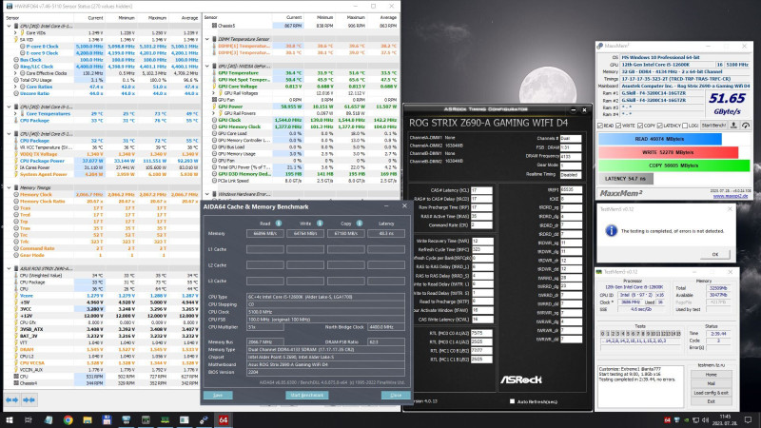
Task: Expand GPU Rail Voltages row
Action: (213, 93)
